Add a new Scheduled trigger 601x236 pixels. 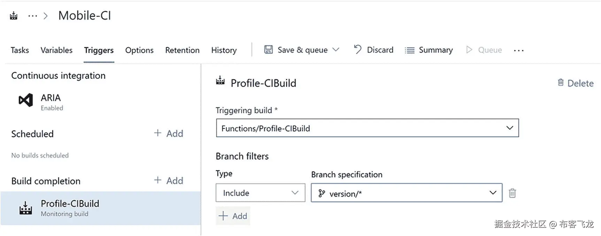pos(169,133)
